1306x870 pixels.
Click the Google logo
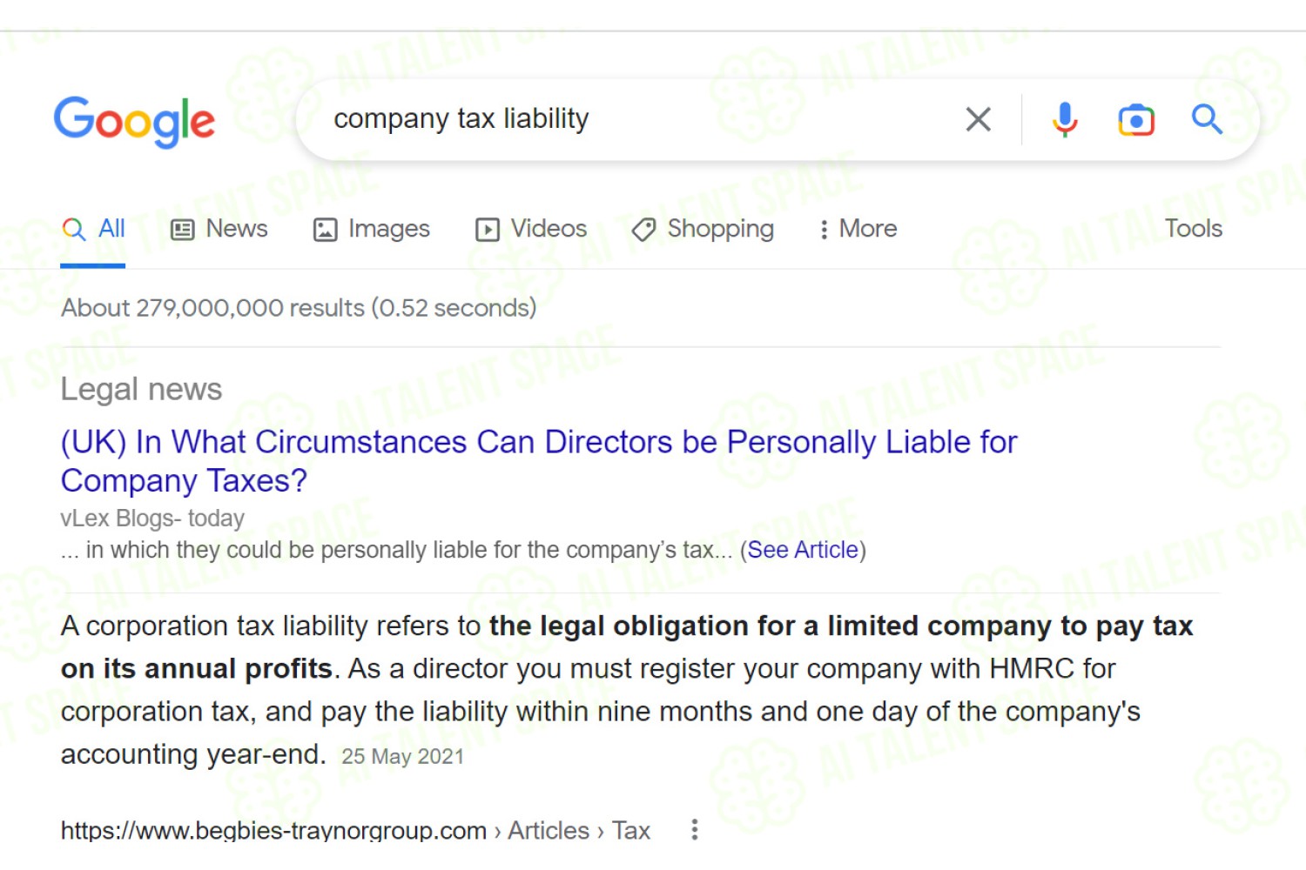pyautogui.click(x=134, y=122)
